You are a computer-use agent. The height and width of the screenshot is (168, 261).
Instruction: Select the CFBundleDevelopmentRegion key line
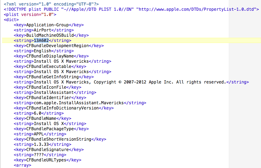pyautogui.click(x=59, y=46)
